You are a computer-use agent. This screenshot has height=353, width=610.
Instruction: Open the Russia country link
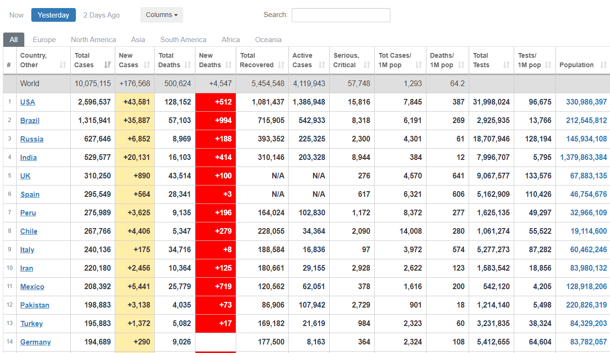tap(32, 139)
